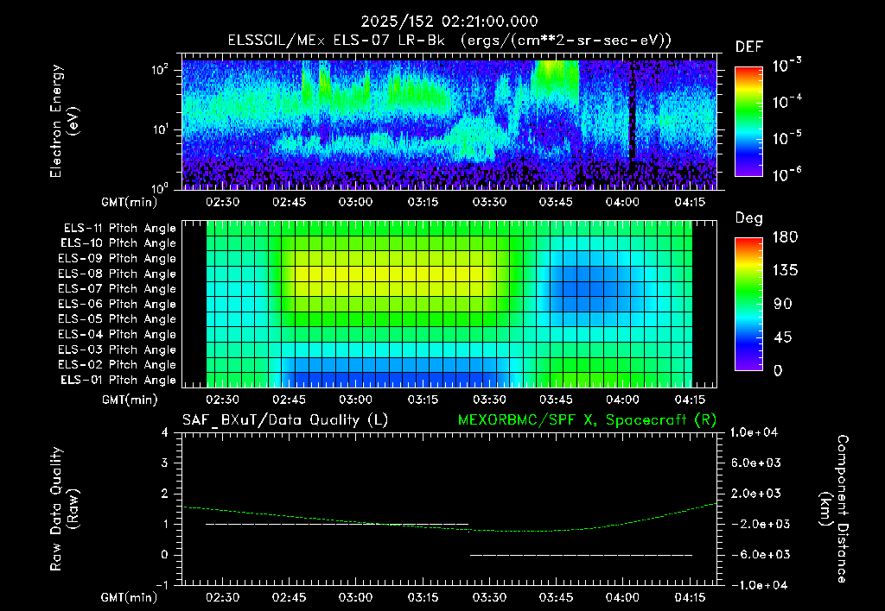Click the 45 tick on Deg color bar

click(x=783, y=337)
